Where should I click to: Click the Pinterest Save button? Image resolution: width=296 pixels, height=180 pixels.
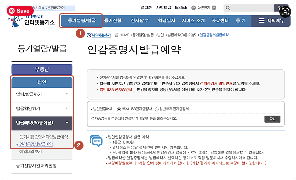(x=20, y=11)
